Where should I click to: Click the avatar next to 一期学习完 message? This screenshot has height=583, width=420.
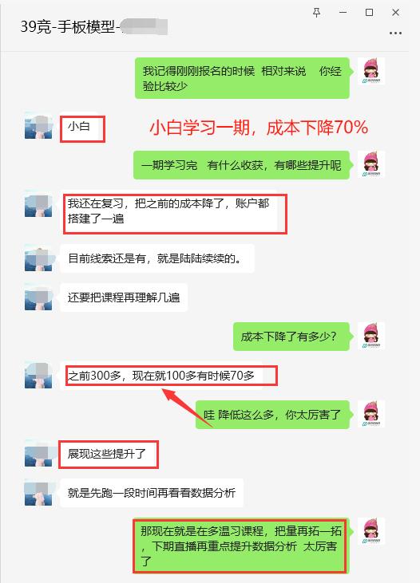[x=371, y=164]
